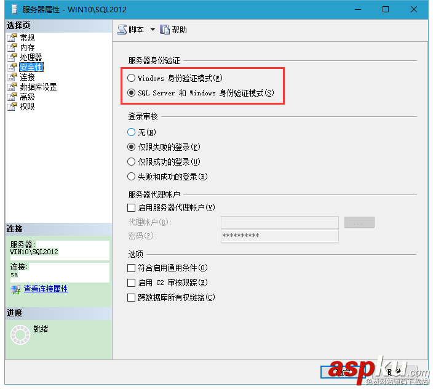
Task: Open the 常规 page
Action: 27,38
